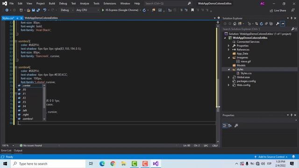Click Collapse All icon in Solution Explorer

[x=266, y=24]
